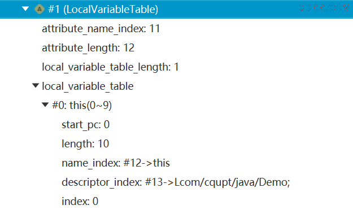Image resolution: width=353 pixels, height=214 pixels.
Task: Follow the #12->this constant reference
Action: tap(147, 163)
